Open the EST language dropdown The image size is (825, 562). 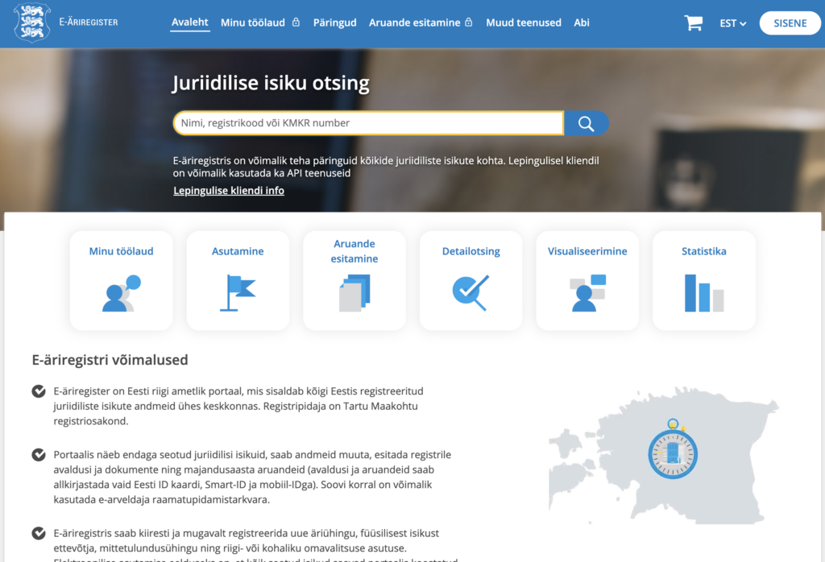click(733, 23)
